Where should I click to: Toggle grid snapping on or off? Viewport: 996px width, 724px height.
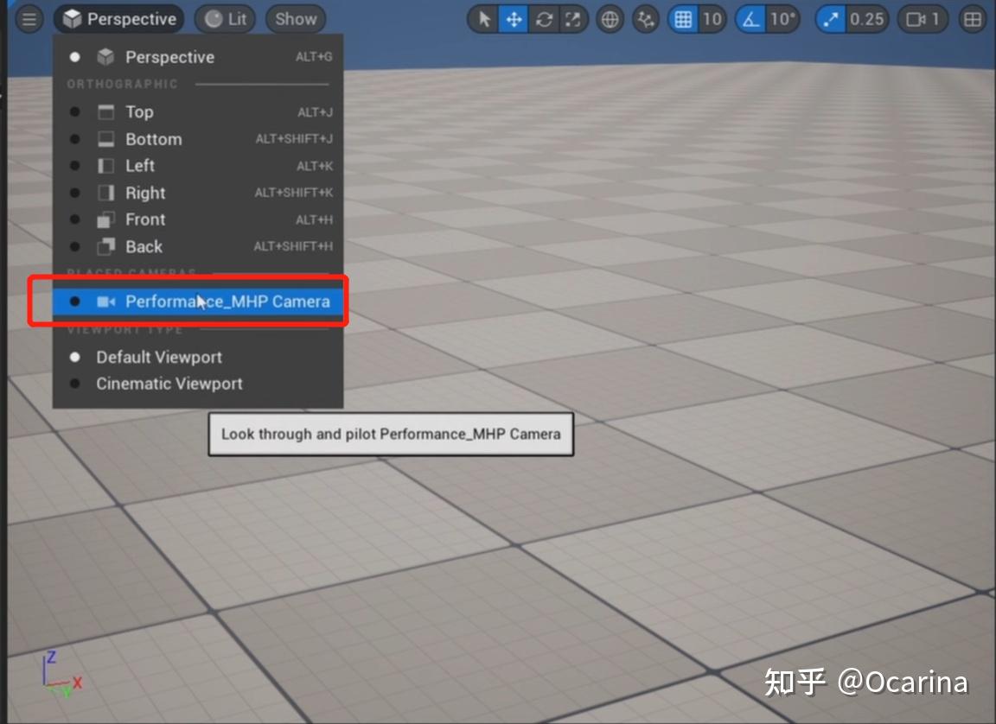point(680,19)
